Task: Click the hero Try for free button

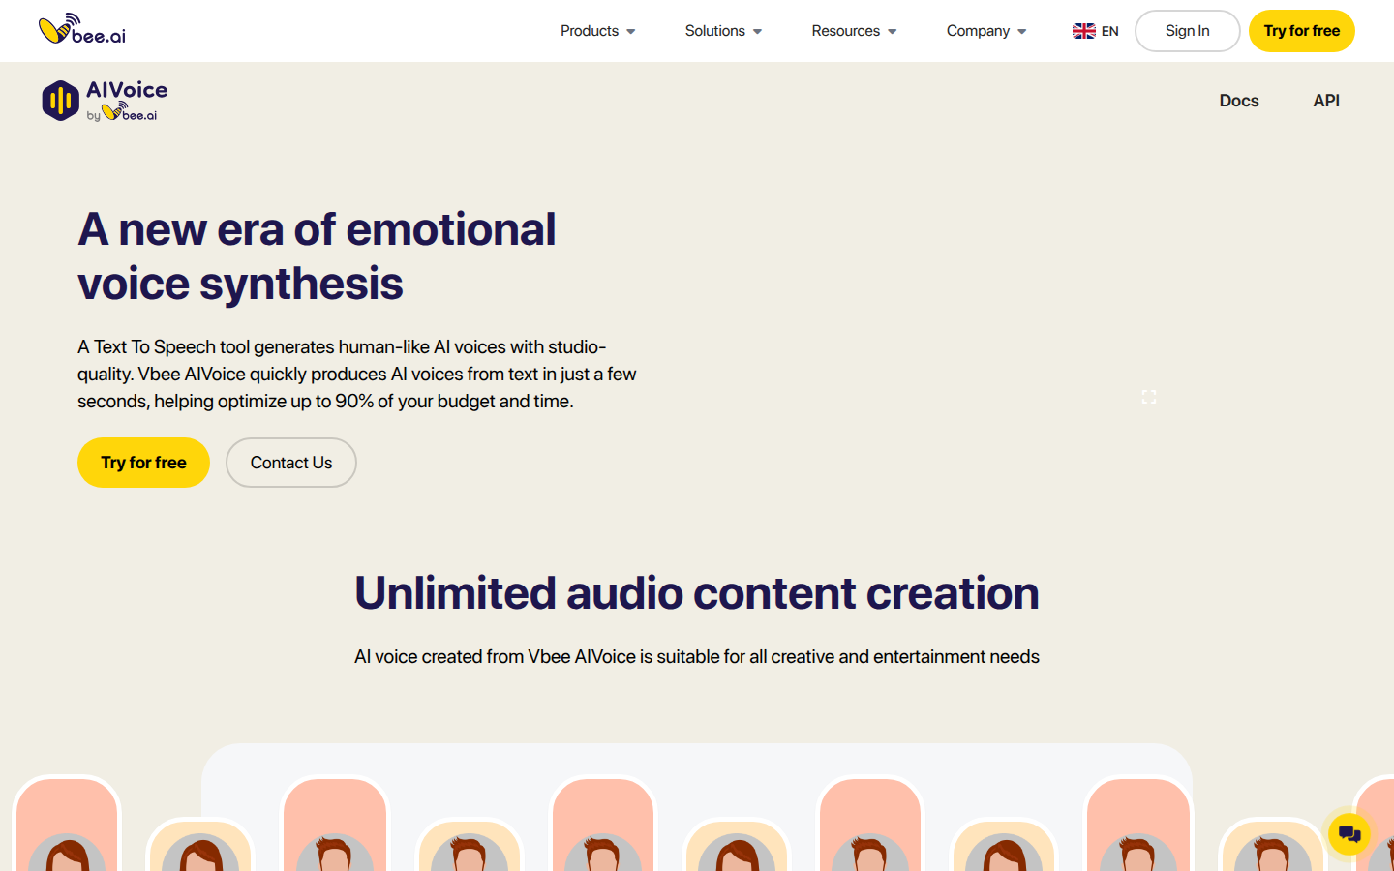Action: coord(143,463)
